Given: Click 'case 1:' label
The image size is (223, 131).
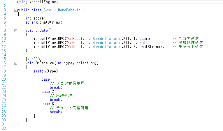Looking at the screenshot, I should 49,79.
